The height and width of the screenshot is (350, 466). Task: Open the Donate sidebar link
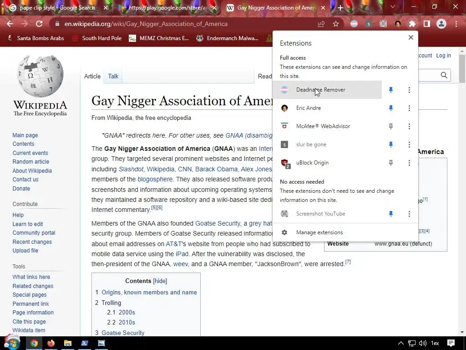(x=21, y=188)
